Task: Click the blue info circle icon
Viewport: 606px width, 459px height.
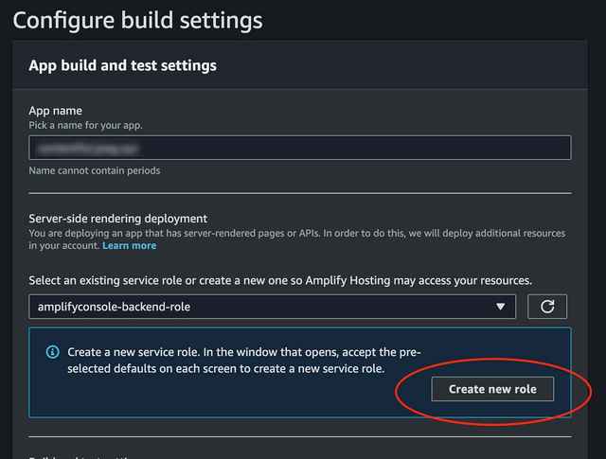Action: pos(53,352)
